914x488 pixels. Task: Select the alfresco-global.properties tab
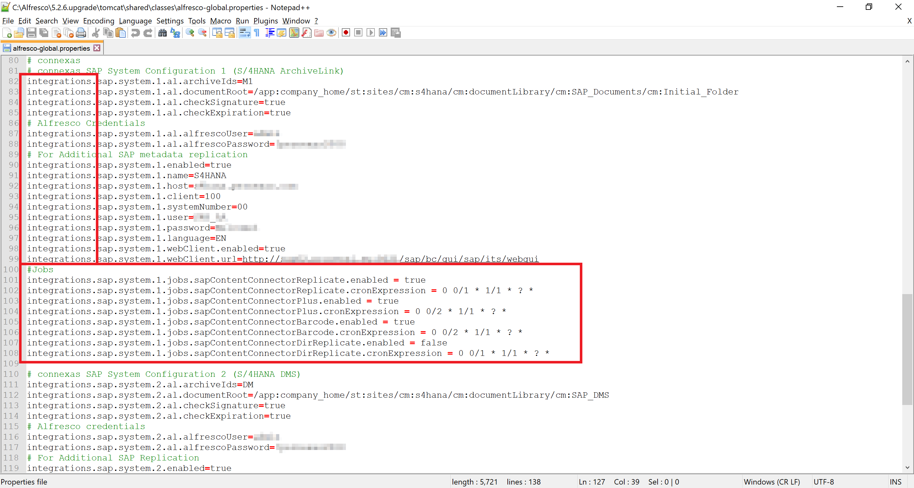click(x=51, y=48)
